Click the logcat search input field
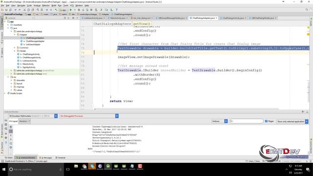 246,121
